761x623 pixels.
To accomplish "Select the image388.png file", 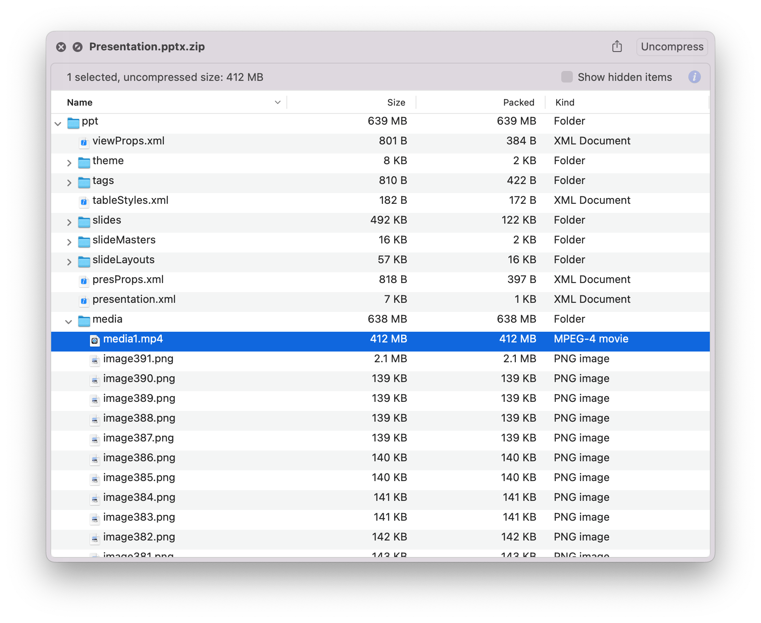I will click(380, 418).
